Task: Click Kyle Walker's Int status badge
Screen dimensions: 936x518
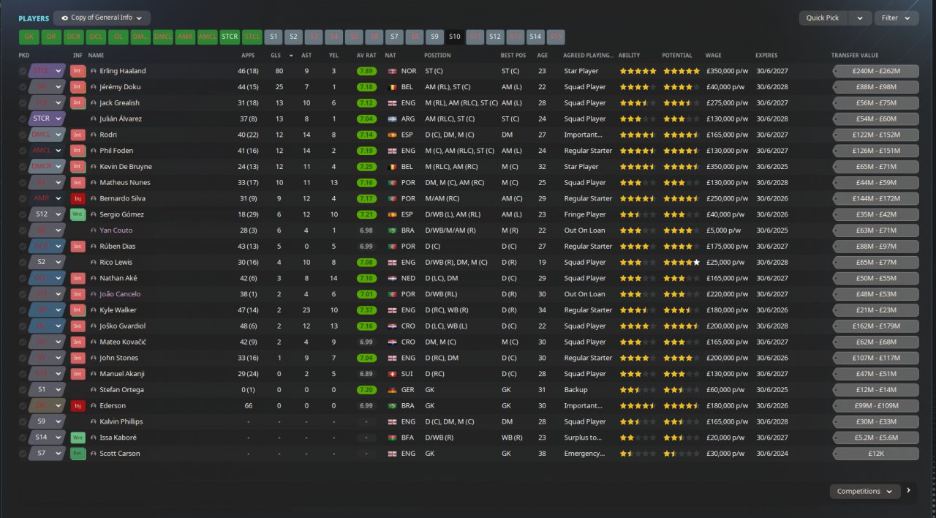Action: coord(78,310)
